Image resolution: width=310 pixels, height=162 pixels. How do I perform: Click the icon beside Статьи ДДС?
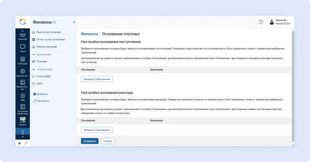[34, 77]
